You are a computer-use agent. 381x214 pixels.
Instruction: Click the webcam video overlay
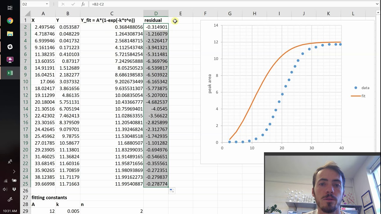point(322,183)
